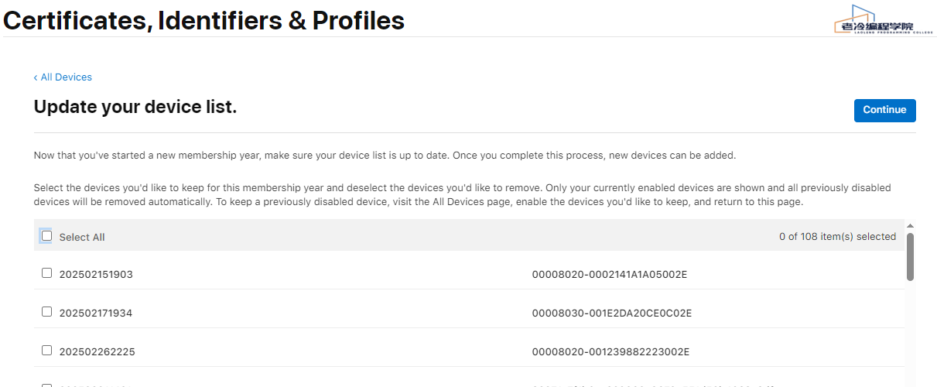Click identifier 00008020-001239882223002E
The image size is (937, 387).
pos(610,352)
